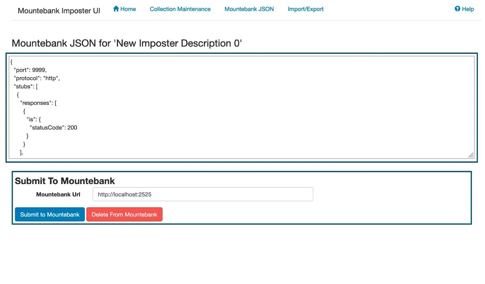Click the Mountebank Imposter UI brand link
Image resolution: width=485 pixels, height=284 pixels.
58,10
